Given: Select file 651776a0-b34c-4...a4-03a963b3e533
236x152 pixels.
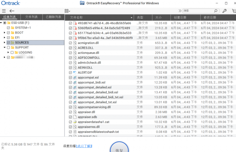Looking at the screenshot, I should pyautogui.click(x=104, y=33).
